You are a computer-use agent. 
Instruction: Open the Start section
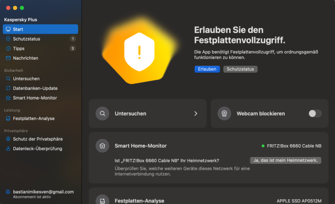40,29
